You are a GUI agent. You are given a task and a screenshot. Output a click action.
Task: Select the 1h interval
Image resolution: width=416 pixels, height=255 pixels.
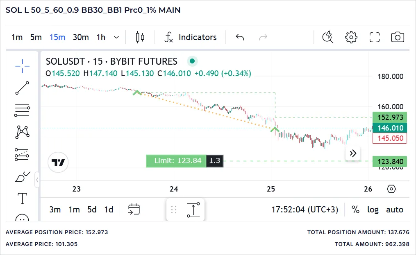tap(100, 37)
